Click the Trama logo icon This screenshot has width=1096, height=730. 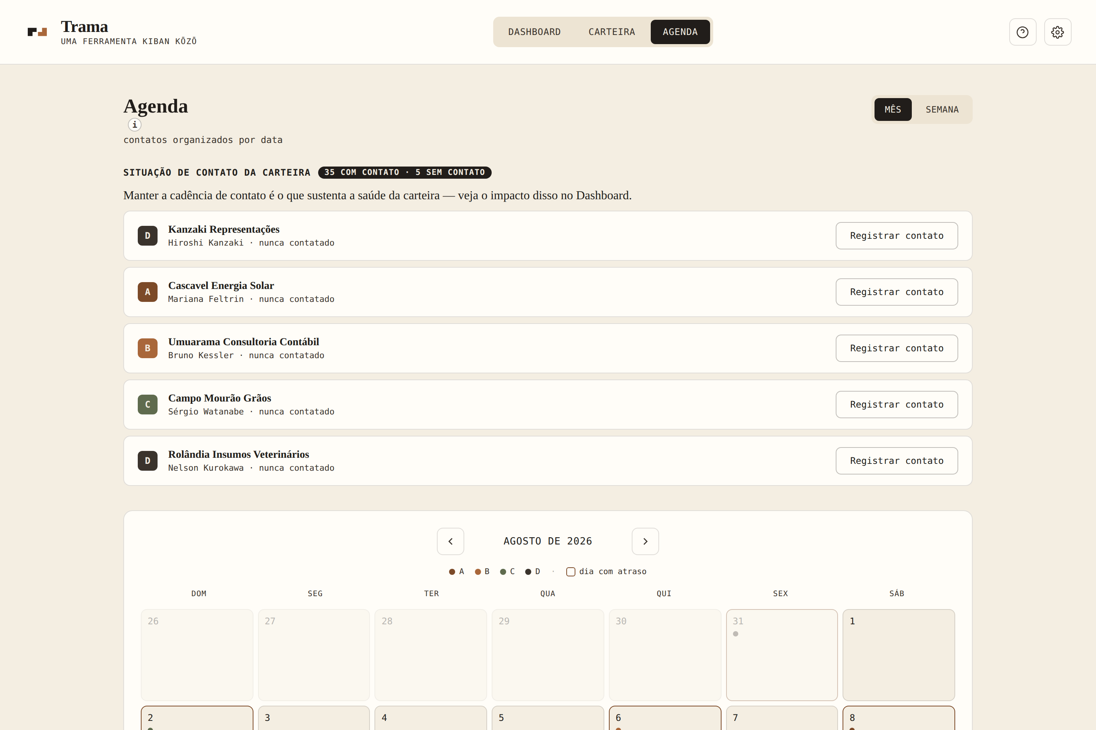37,32
